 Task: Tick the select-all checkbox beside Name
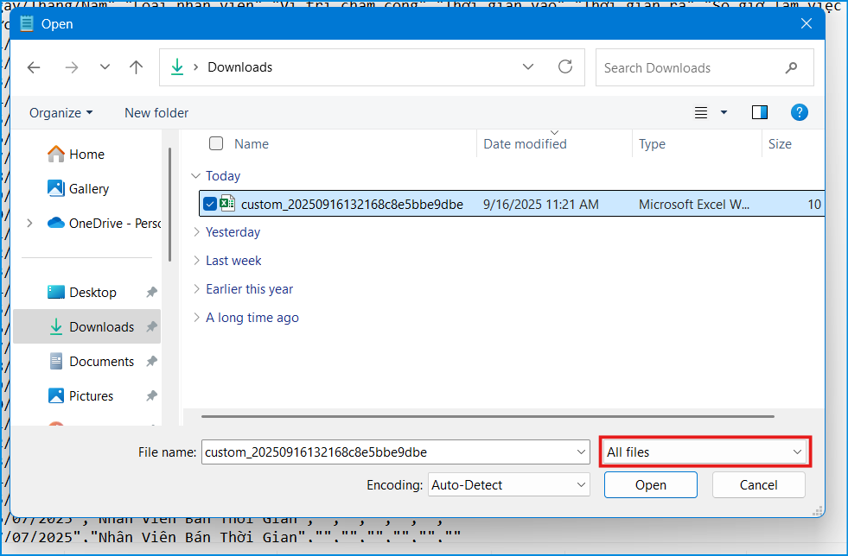216,143
